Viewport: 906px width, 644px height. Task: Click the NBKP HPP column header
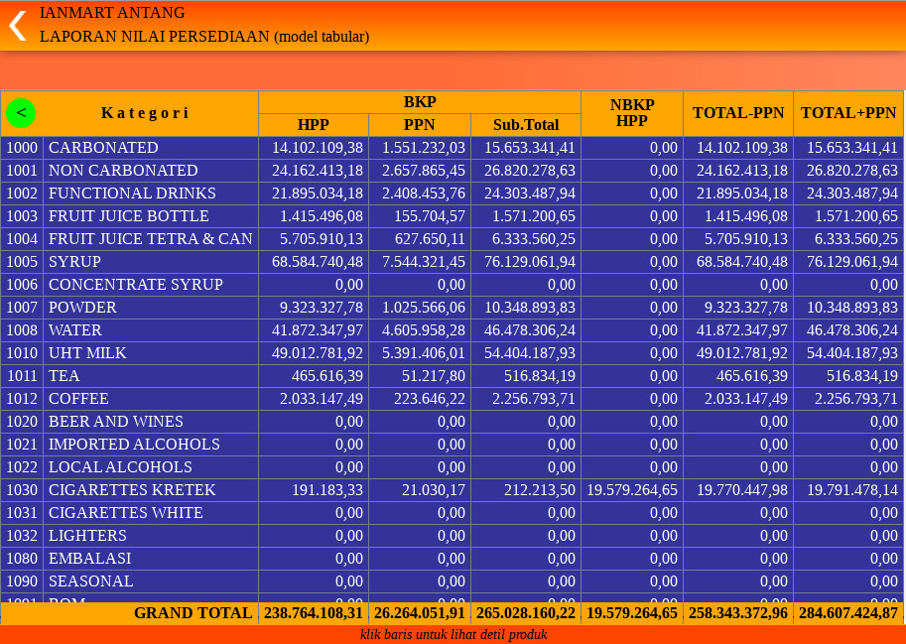click(x=632, y=113)
